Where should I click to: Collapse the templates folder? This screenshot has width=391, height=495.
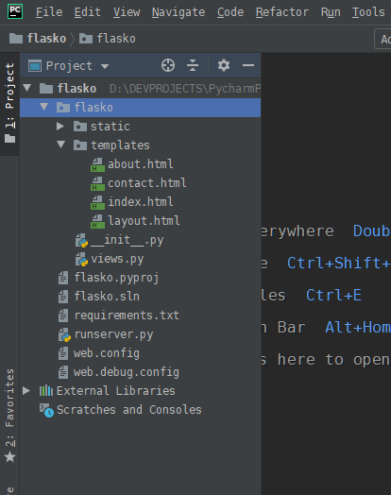pyautogui.click(x=60, y=145)
